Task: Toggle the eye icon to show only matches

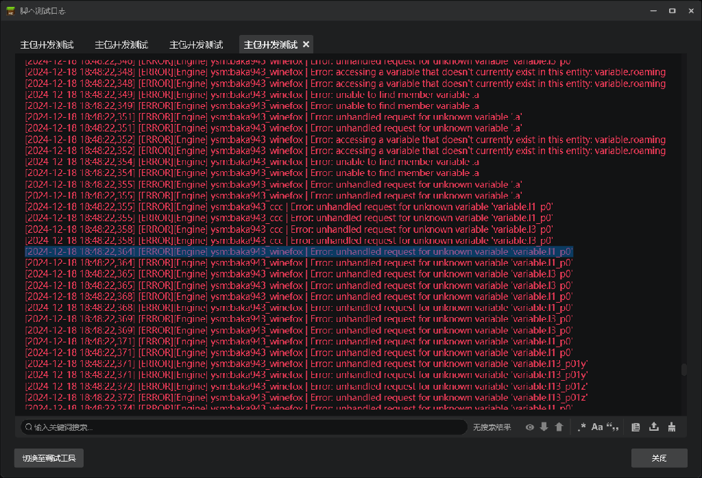Action: [x=529, y=427]
